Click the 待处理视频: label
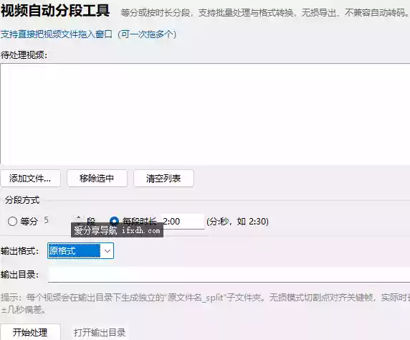This screenshot has width=410, height=340. tap(24, 55)
